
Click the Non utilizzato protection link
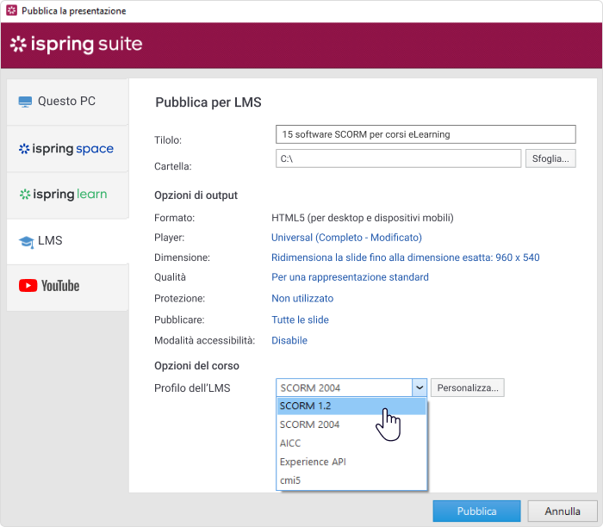pos(302,298)
